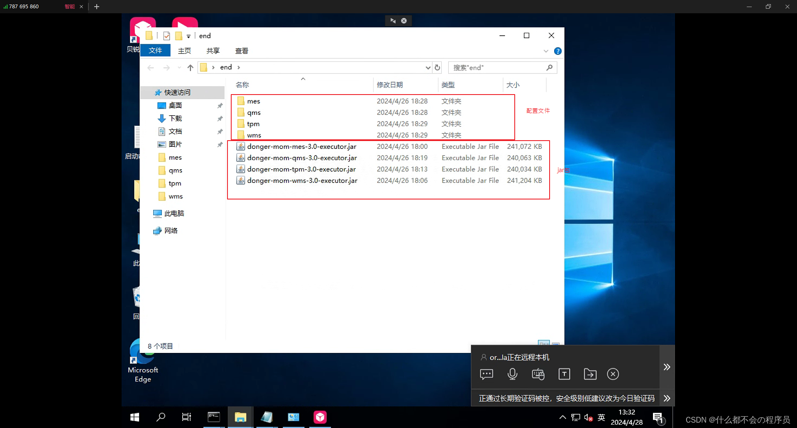
Task: Sort by 大小 column header
Action: pos(513,85)
